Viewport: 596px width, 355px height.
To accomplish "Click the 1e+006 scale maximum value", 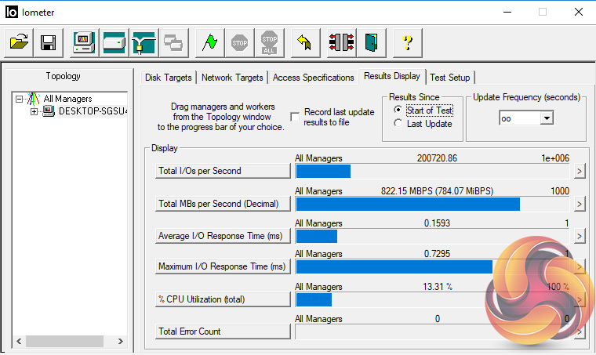I will tap(555, 158).
